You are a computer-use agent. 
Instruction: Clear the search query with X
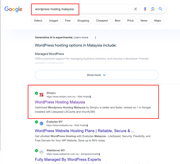(x=135, y=9)
